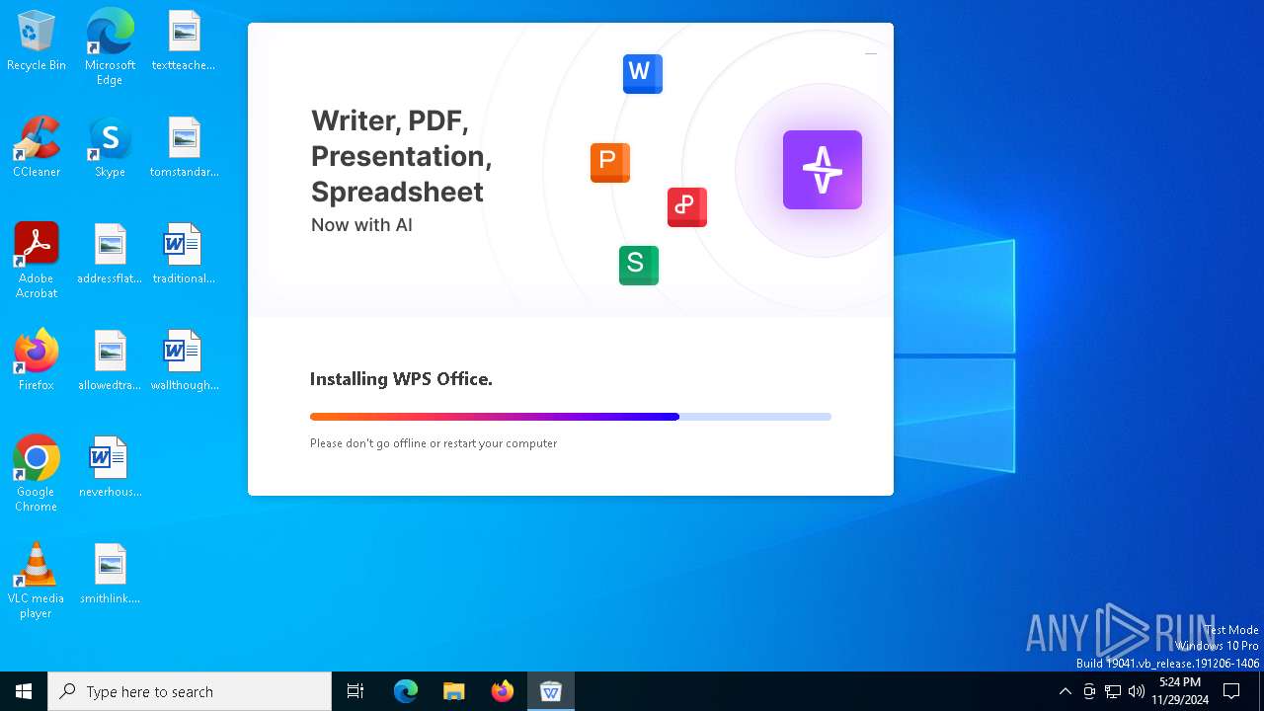1264x711 pixels.
Task: Click the blue Writer W icon
Action: tap(642, 73)
